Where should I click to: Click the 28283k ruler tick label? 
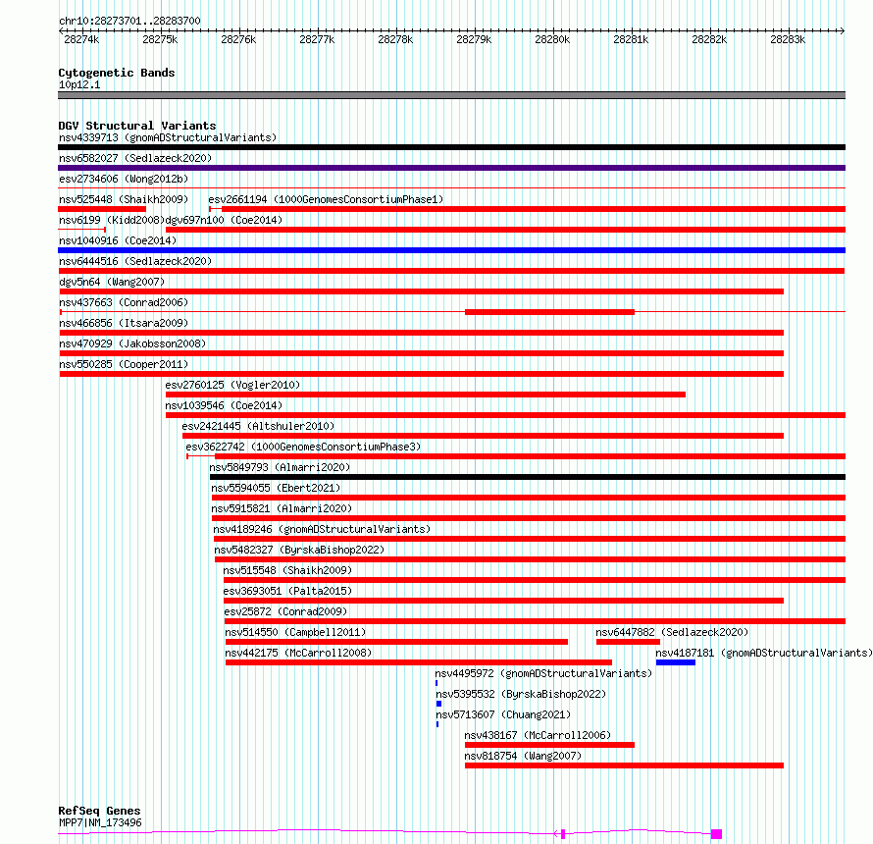pyautogui.click(x=788, y=39)
